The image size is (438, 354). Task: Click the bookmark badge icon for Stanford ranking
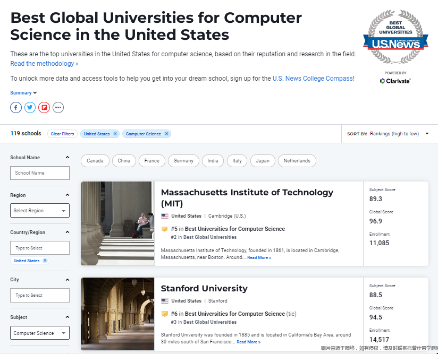click(165, 314)
